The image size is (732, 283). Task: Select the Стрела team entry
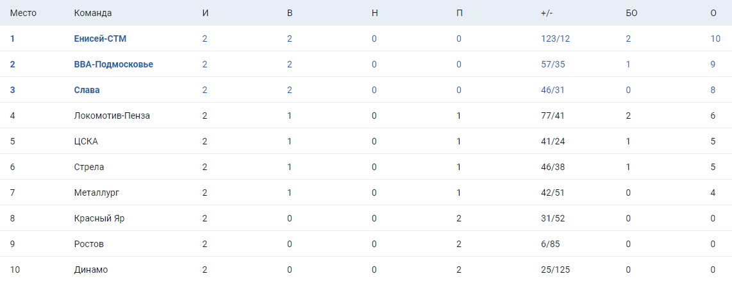click(x=88, y=167)
